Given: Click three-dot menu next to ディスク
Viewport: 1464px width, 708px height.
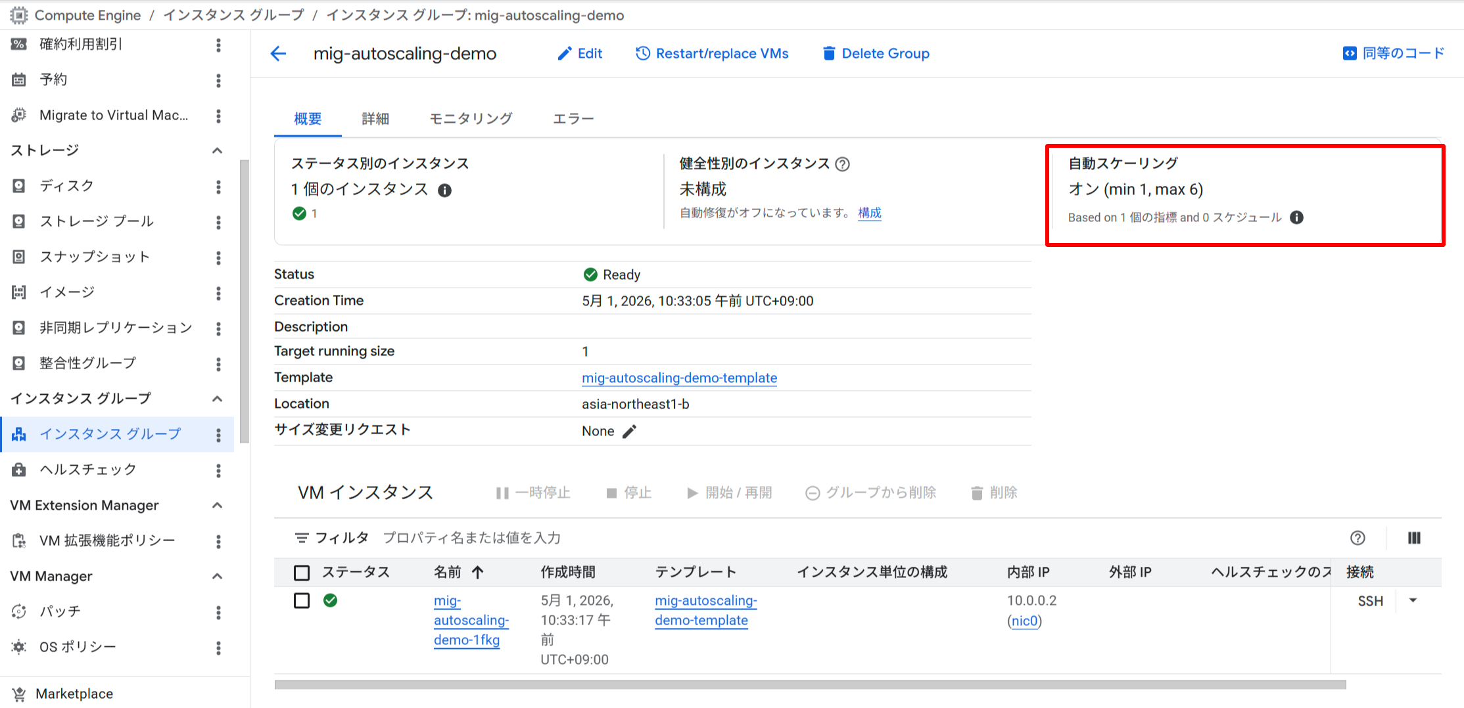Looking at the screenshot, I should click(x=218, y=187).
